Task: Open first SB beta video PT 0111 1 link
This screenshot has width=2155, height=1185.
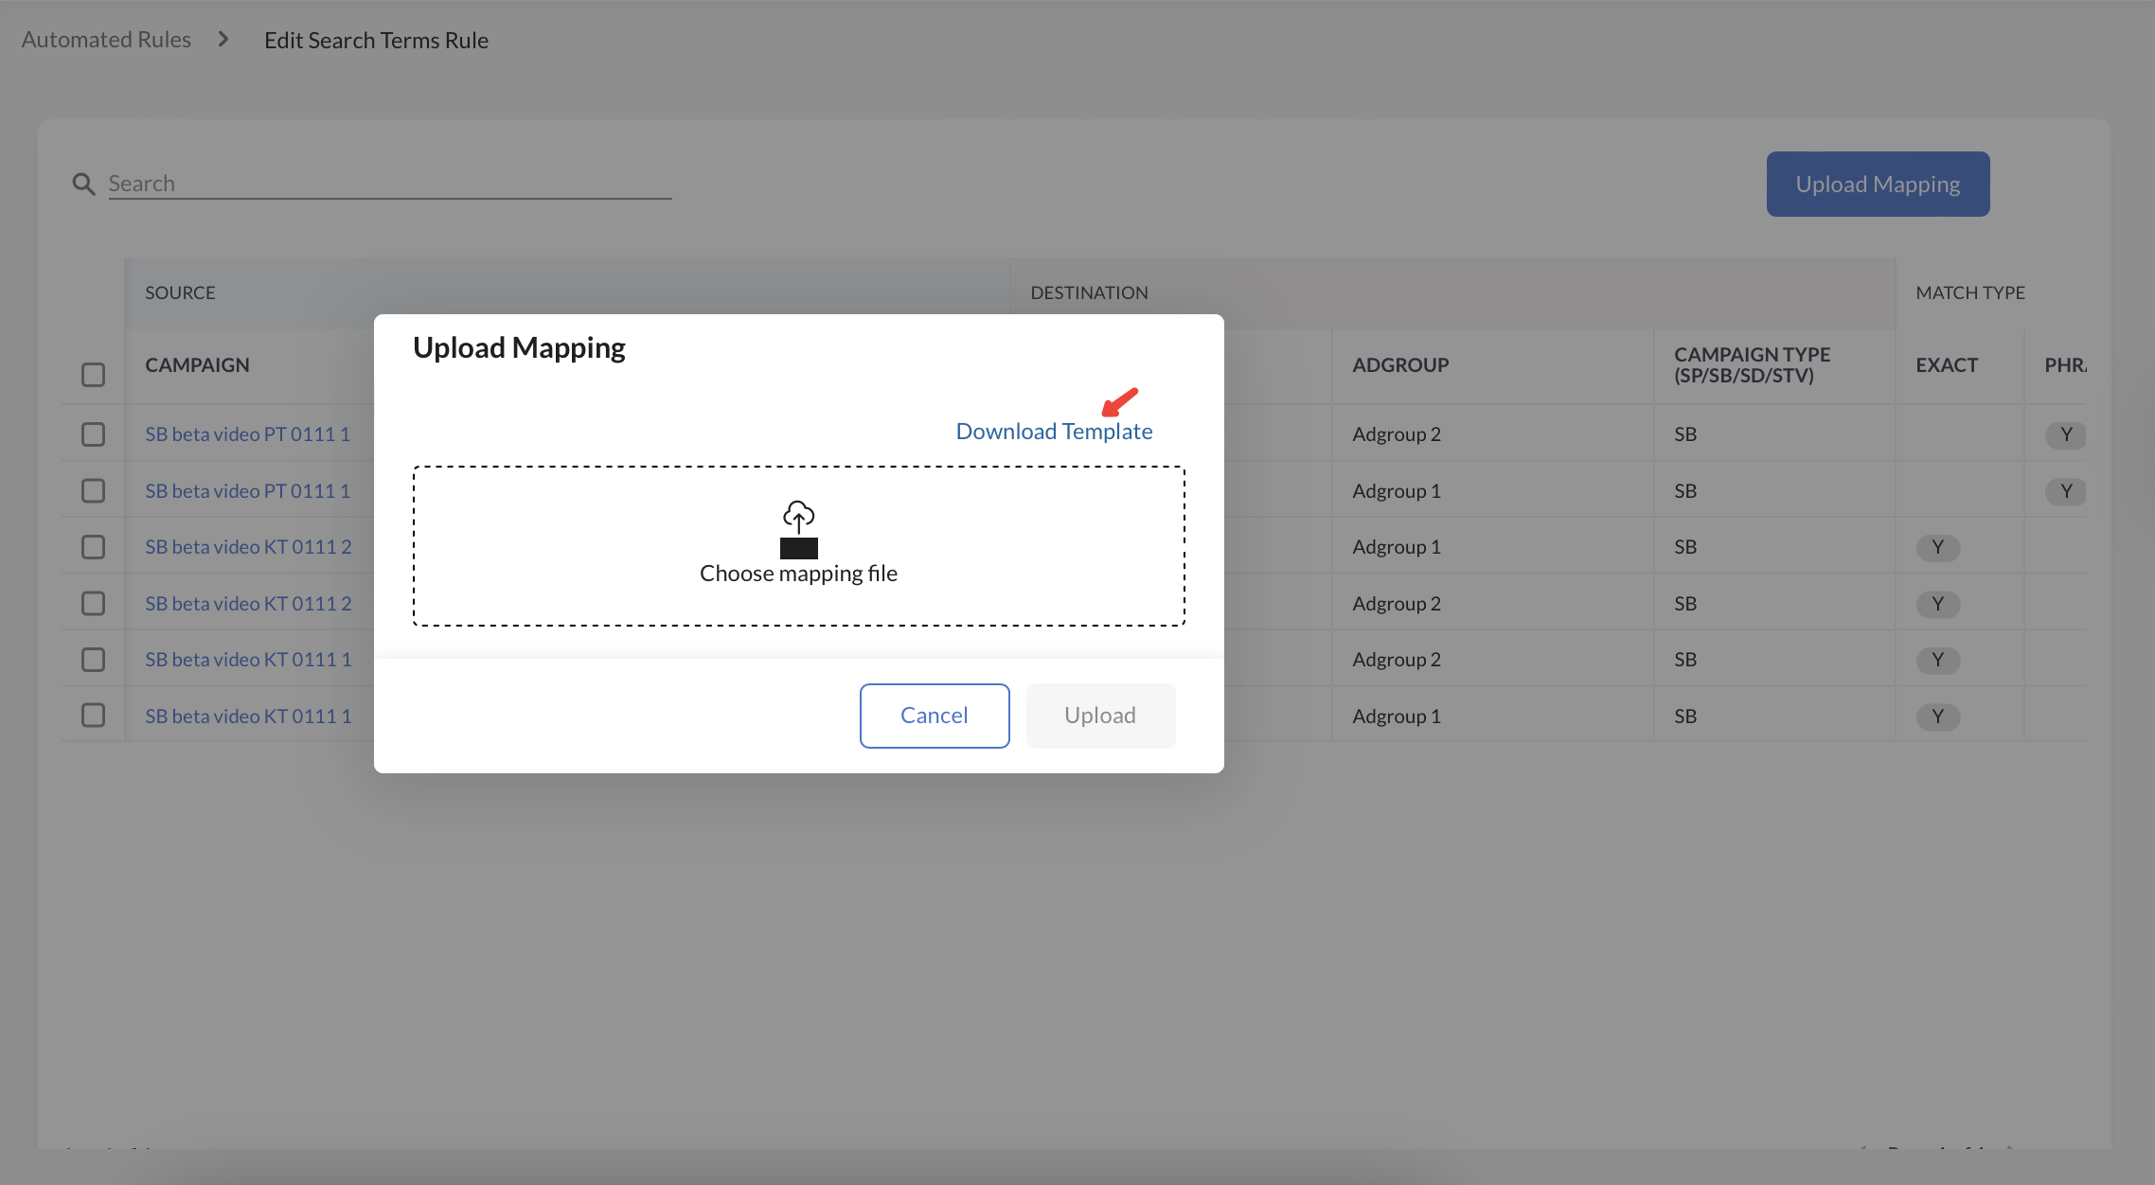Action: click(x=247, y=434)
